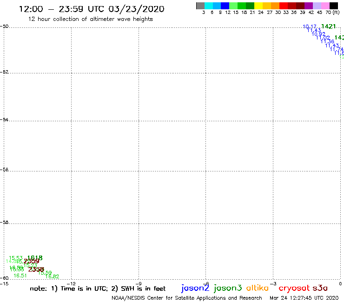The height and width of the screenshot is (302, 344).
Task: Click the orange swatch in the color scale
Action: click(275, 6)
